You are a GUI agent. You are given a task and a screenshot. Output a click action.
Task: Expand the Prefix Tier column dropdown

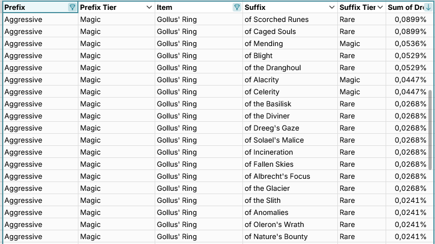coord(149,7)
